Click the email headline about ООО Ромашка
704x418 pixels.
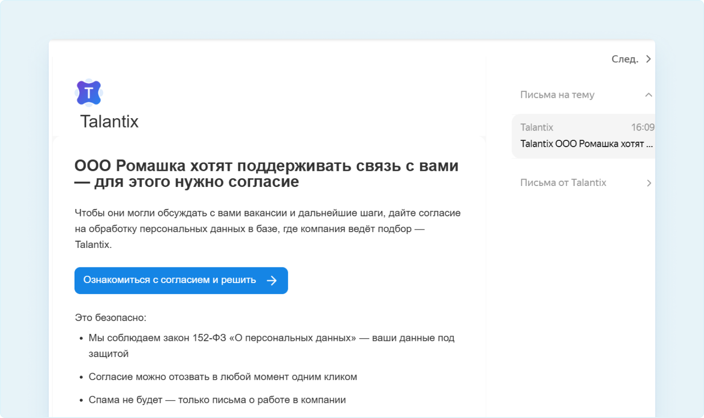266,174
